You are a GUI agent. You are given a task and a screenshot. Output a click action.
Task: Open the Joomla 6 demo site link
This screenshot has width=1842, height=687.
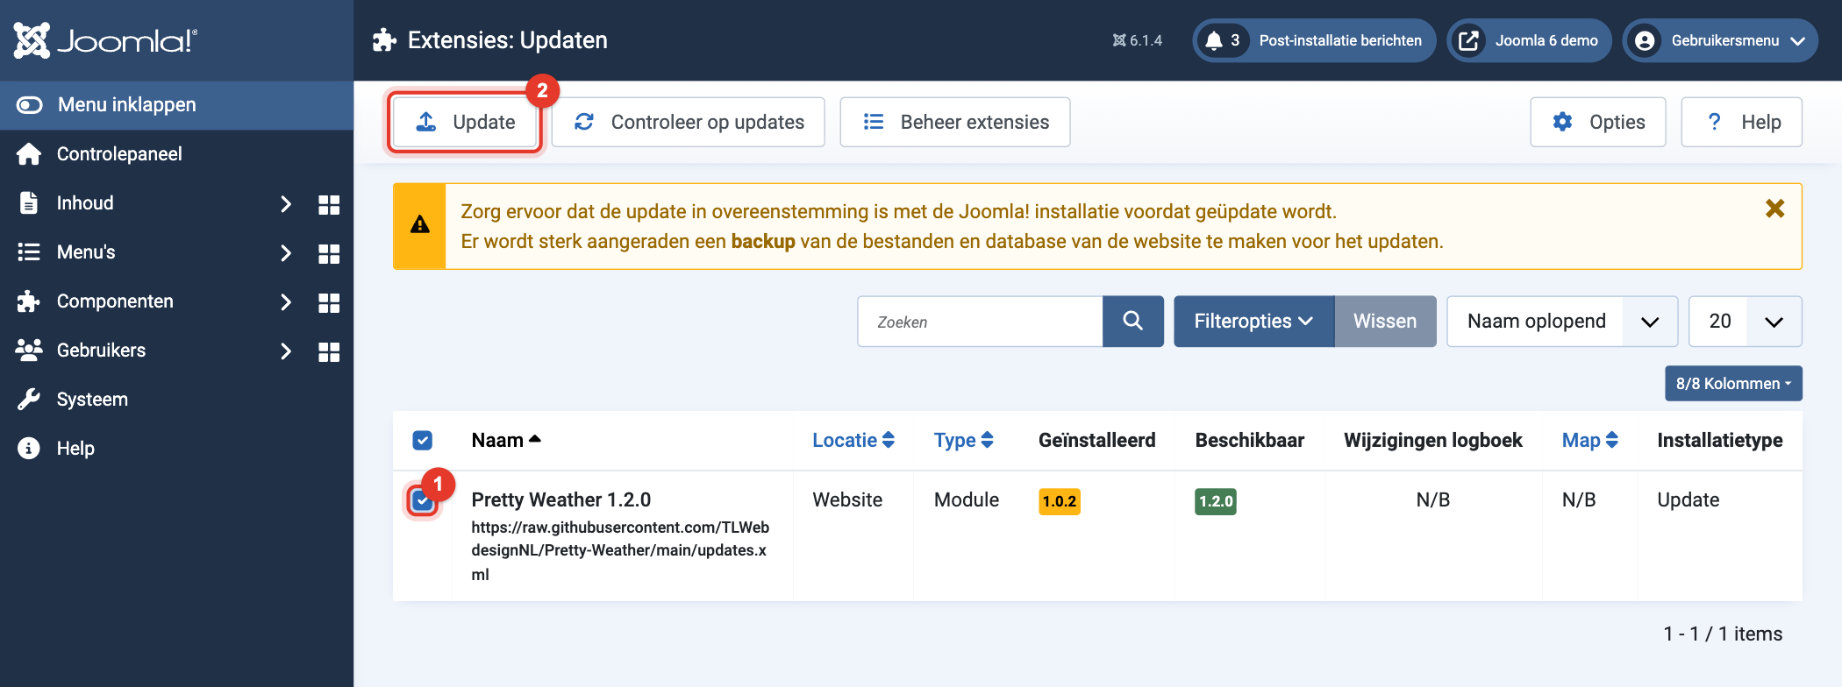pyautogui.click(x=1529, y=40)
